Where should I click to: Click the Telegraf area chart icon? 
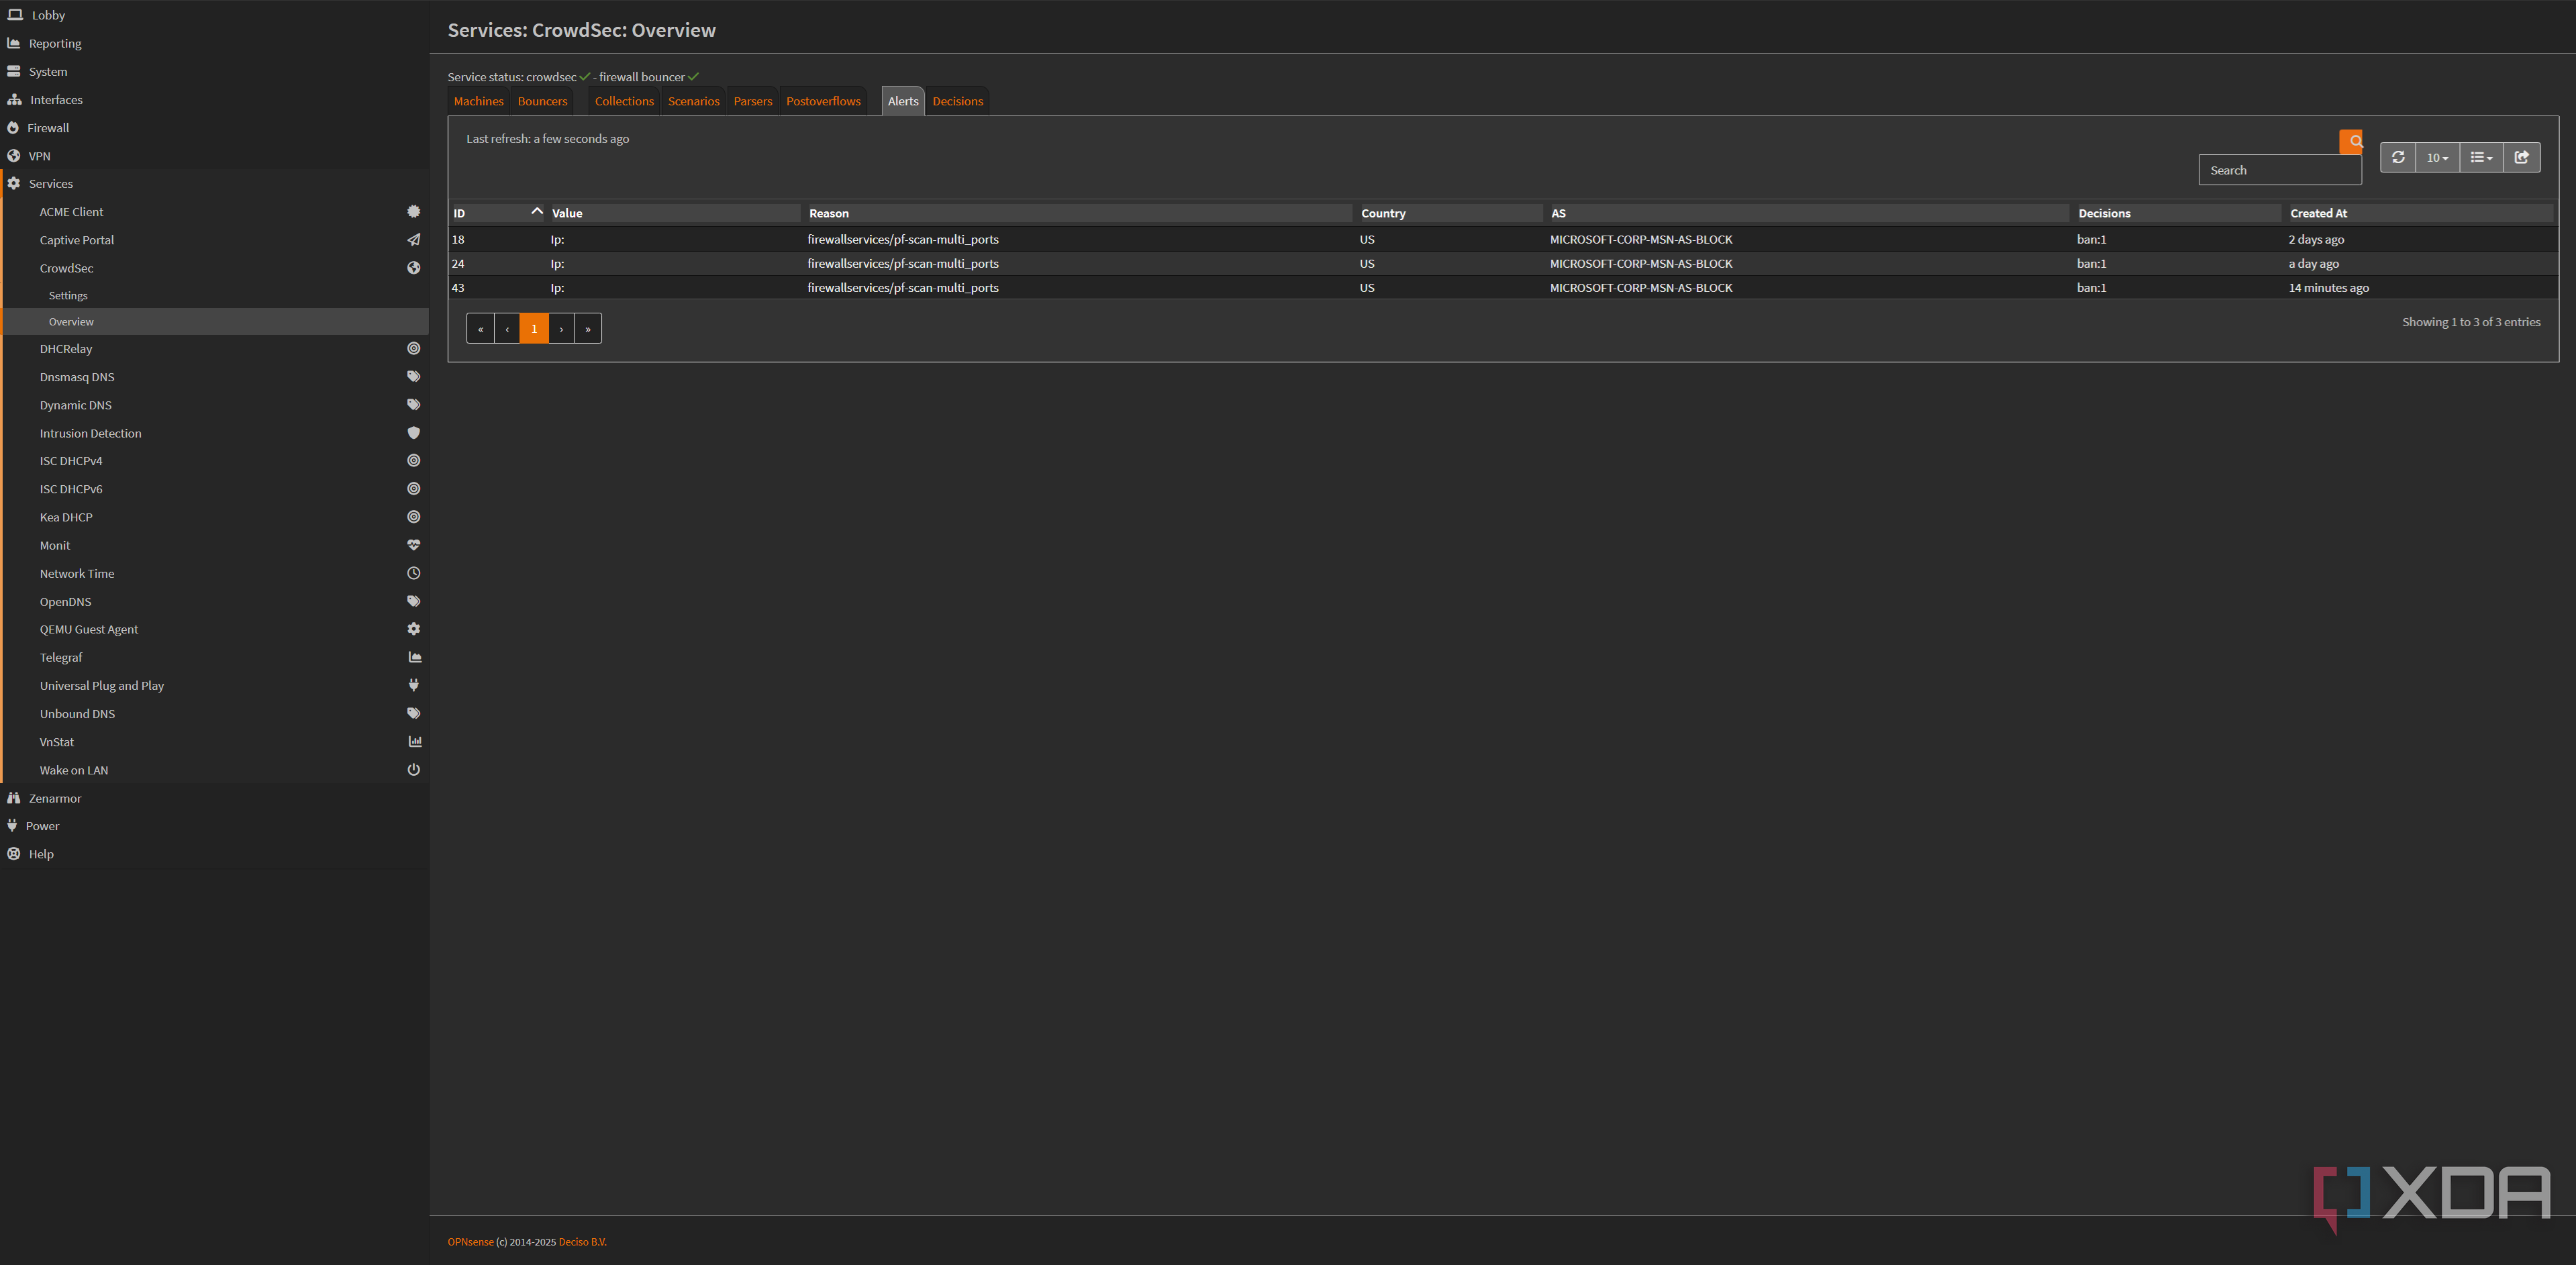click(414, 657)
